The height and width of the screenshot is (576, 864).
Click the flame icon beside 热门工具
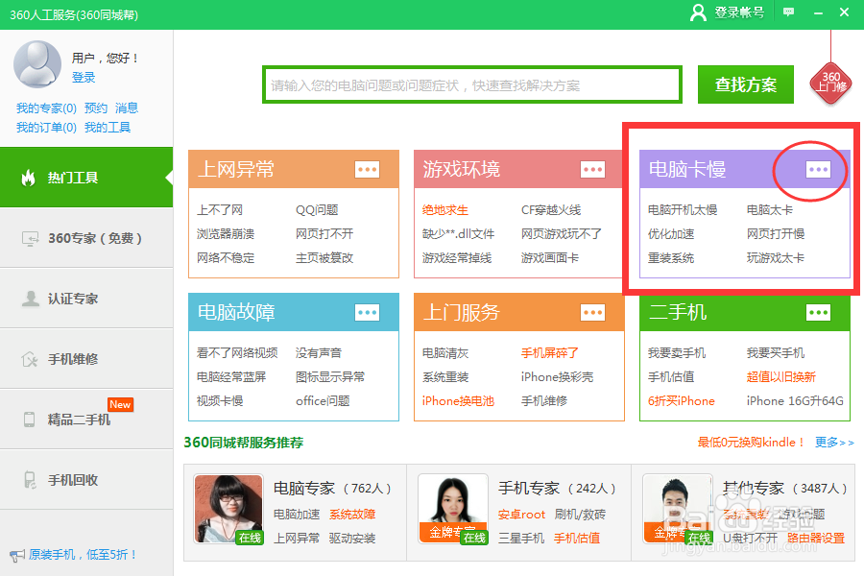point(29,178)
